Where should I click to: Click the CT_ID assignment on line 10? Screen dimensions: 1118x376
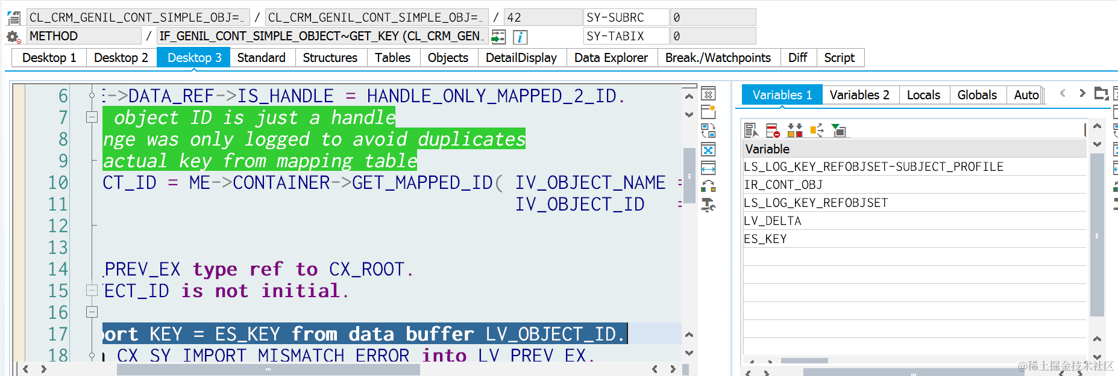point(129,182)
